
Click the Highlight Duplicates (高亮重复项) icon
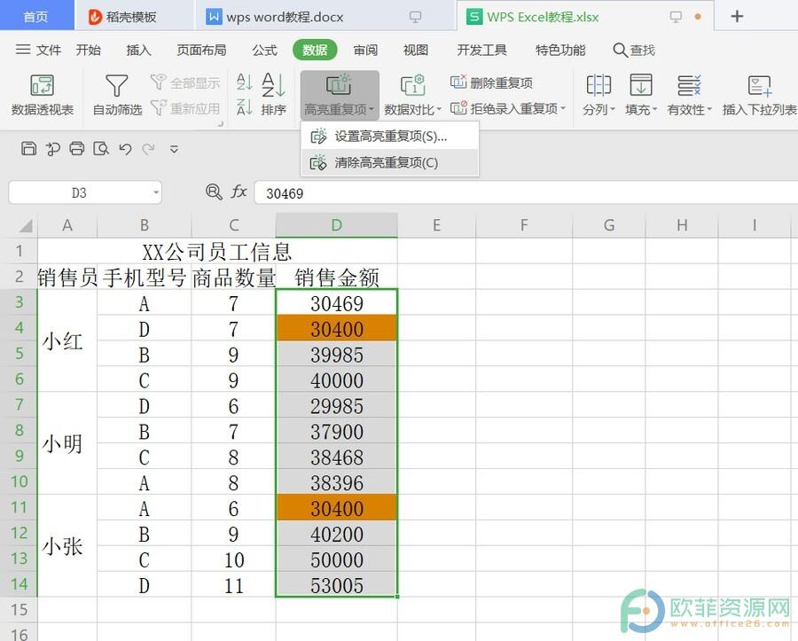(339, 84)
